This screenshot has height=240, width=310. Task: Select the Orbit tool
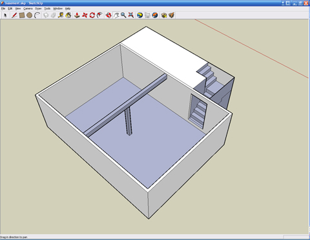(x=108, y=15)
